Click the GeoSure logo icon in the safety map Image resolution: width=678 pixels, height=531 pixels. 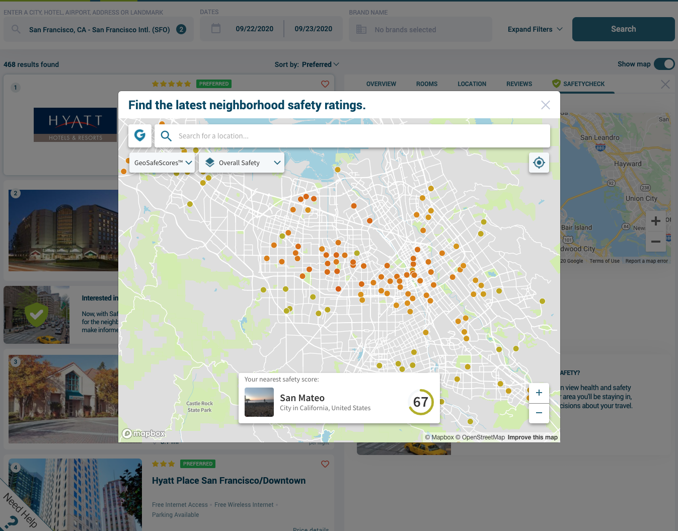140,135
